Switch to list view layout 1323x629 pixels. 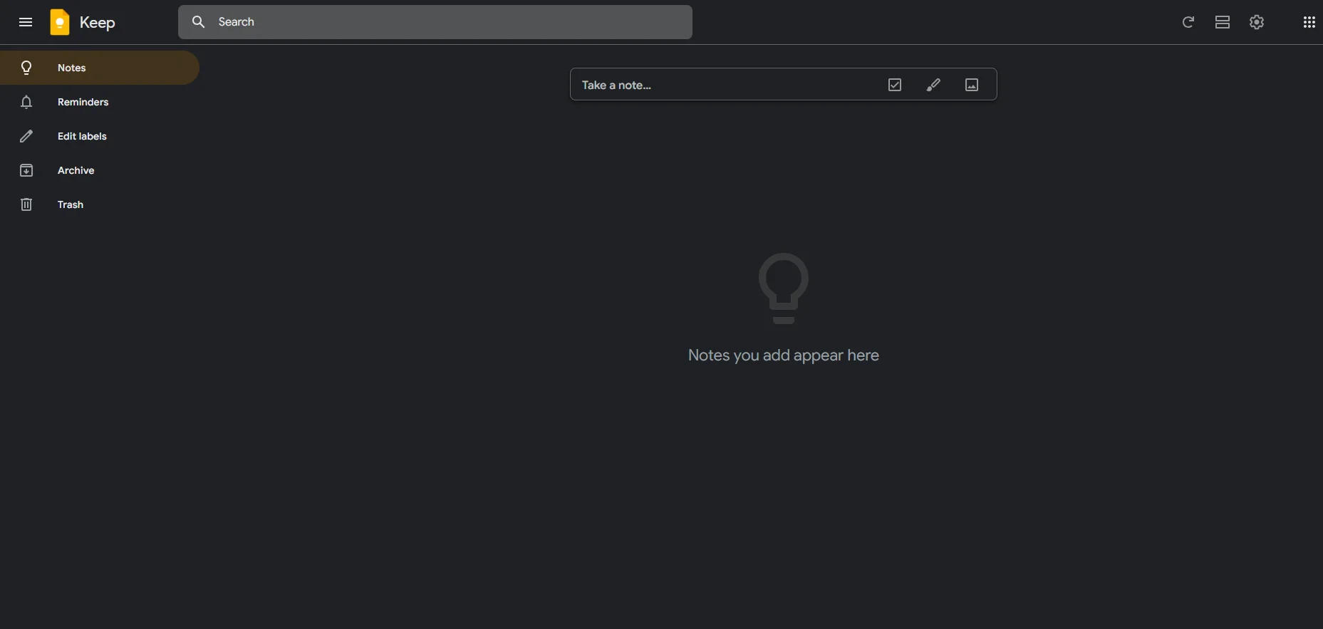1223,22
